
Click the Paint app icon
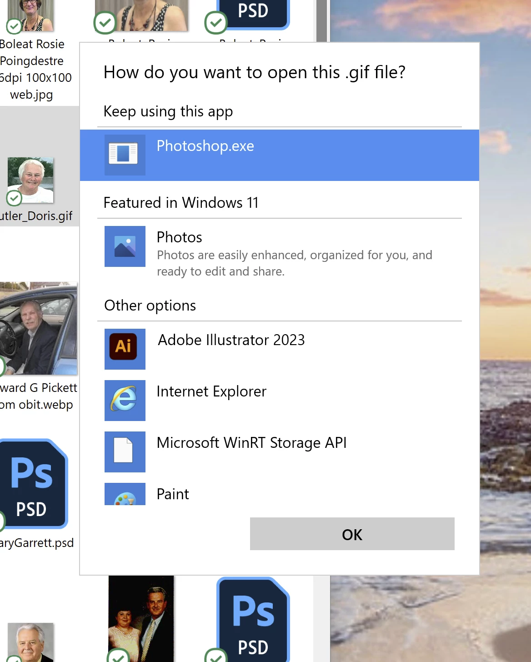click(x=125, y=494)
